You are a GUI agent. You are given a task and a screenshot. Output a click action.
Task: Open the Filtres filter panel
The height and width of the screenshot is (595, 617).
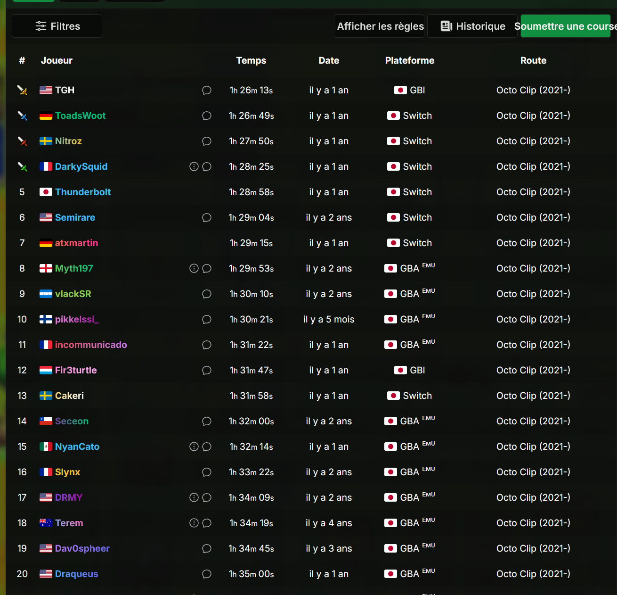pyautogui.click(x=57, y=26)
